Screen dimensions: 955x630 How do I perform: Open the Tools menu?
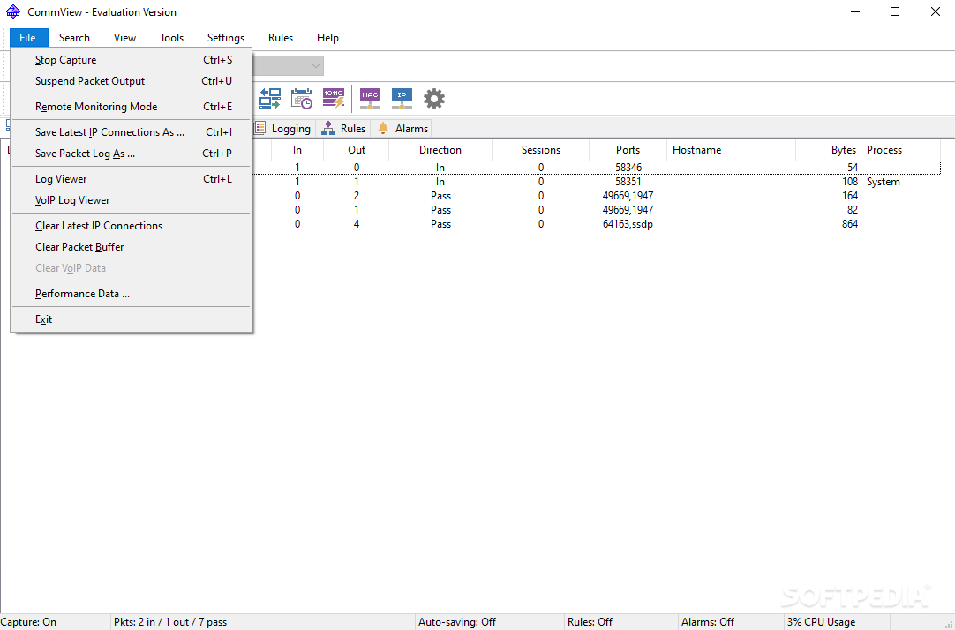pos(172,38)
